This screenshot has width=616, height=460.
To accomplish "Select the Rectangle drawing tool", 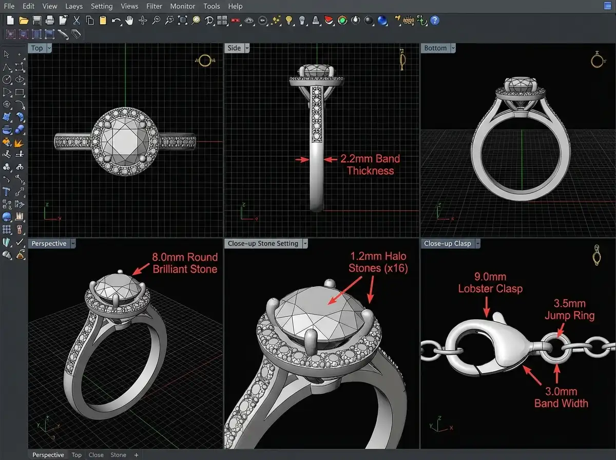I will pos(20,91).
